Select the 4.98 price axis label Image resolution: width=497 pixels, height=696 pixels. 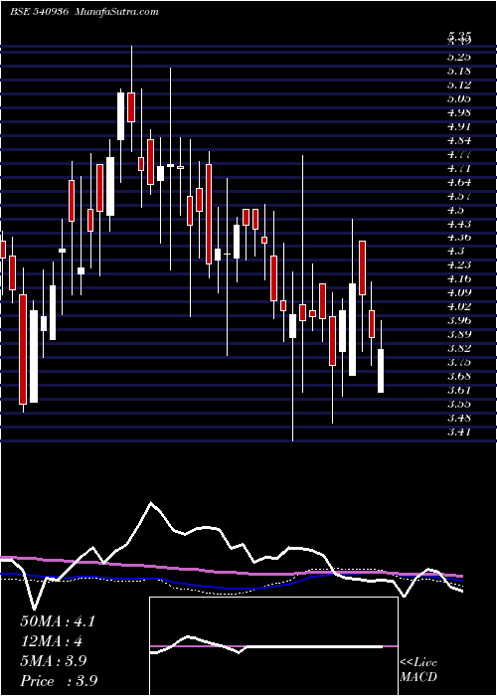459,112
